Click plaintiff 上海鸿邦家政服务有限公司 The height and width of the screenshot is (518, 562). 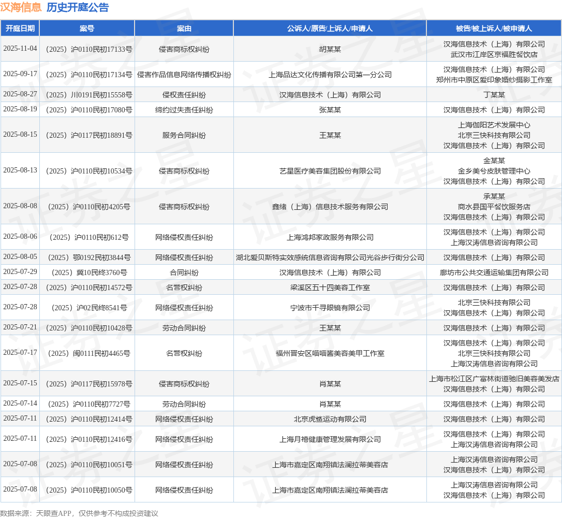[x=330, y=237]
